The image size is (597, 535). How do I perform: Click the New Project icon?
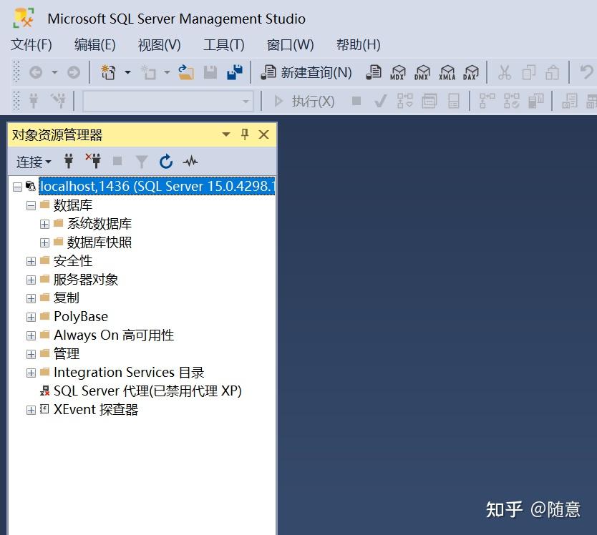click(108, 72)
